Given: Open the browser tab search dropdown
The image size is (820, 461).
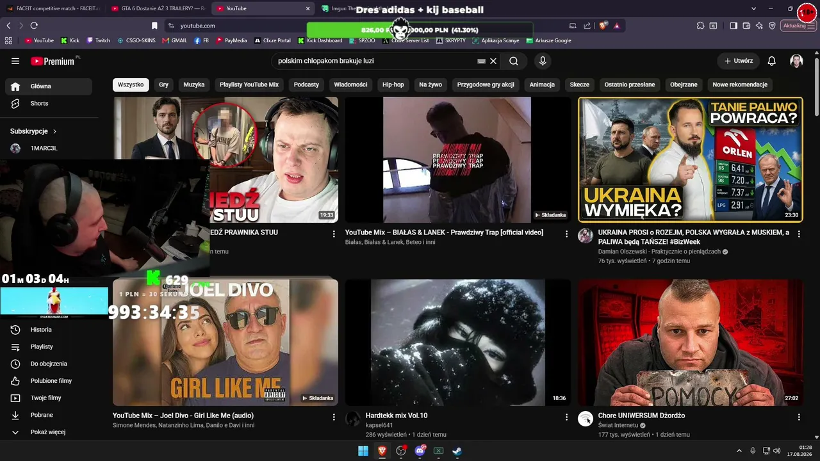Looking at the screenshot, I should click(754, 8).
